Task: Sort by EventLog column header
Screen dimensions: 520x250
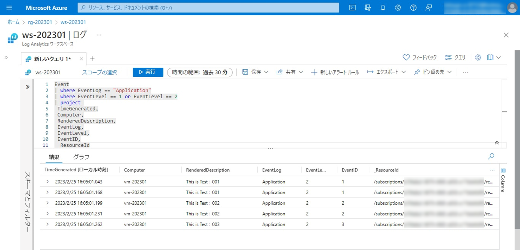Action: pos(272,170)
